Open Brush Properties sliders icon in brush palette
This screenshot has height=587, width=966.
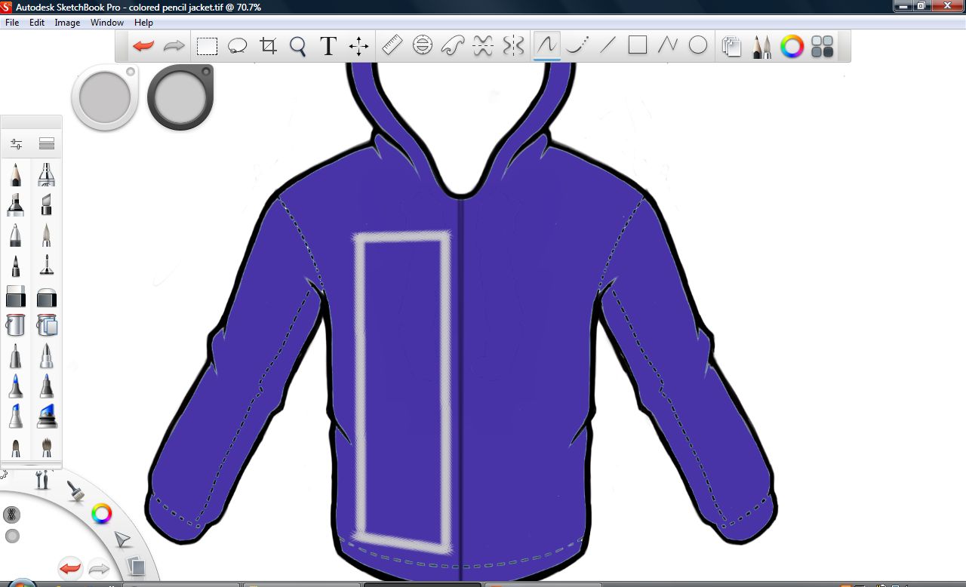click(x=16, y=143)
